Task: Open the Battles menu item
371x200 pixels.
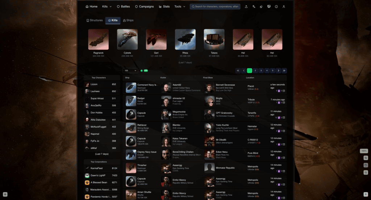Action: pyautogui.click(x=123, y=7)
